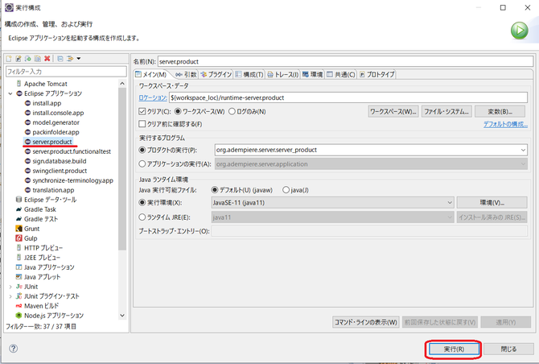
Task: Click the Duplicate configuration toolbar icon
Action: (38, 59)
